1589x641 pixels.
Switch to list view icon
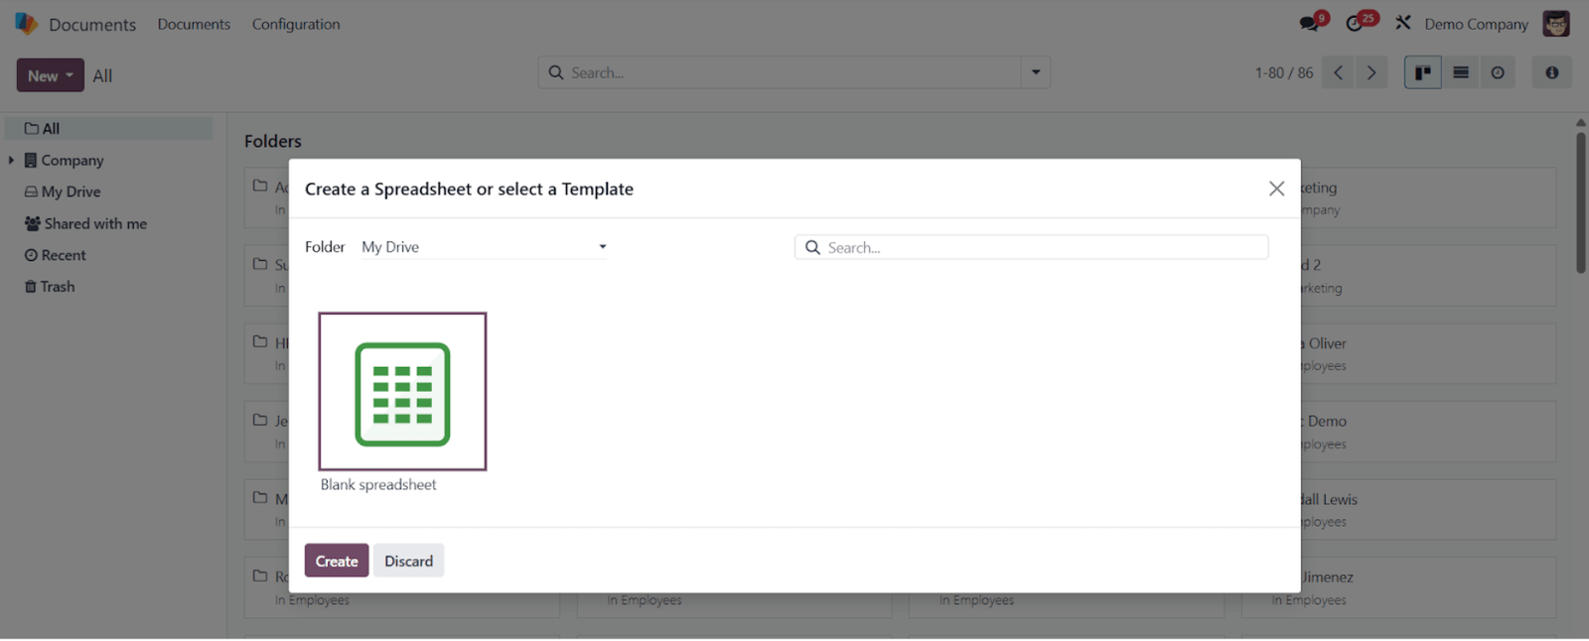pos(1460,72)
